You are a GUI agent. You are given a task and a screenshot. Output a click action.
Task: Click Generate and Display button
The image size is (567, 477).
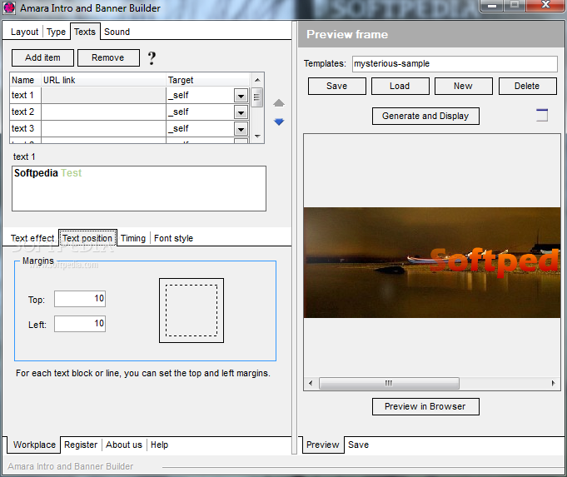point(425,116)
